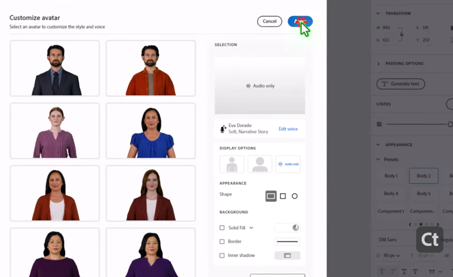Select the square shape option
The width and height of the screenshot is (453, 277).
pyautogui.click(x=283, y=196)
